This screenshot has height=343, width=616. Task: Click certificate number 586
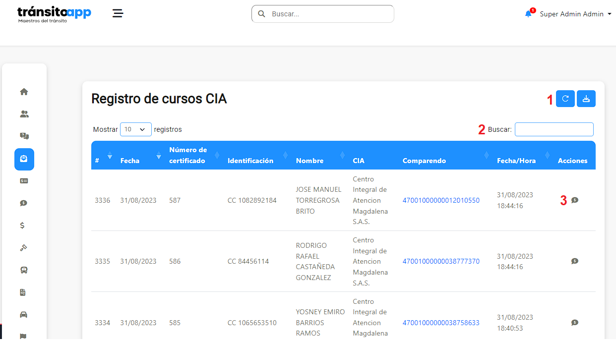tap(175, 261)
